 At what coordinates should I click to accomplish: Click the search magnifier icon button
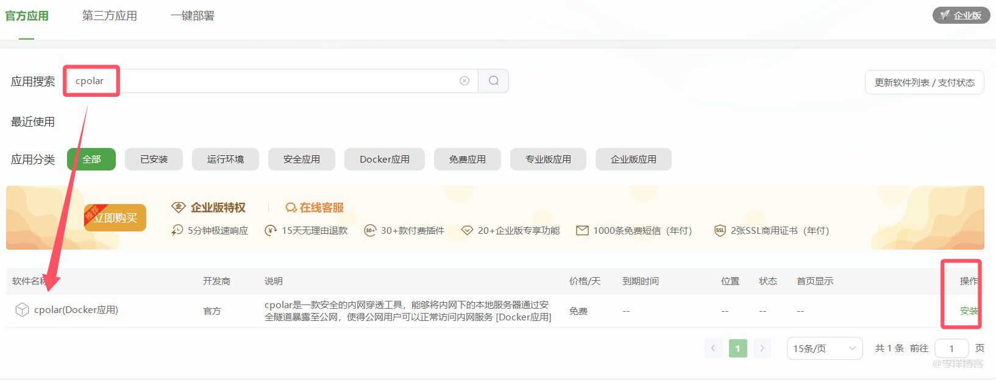tap(494, 81)
